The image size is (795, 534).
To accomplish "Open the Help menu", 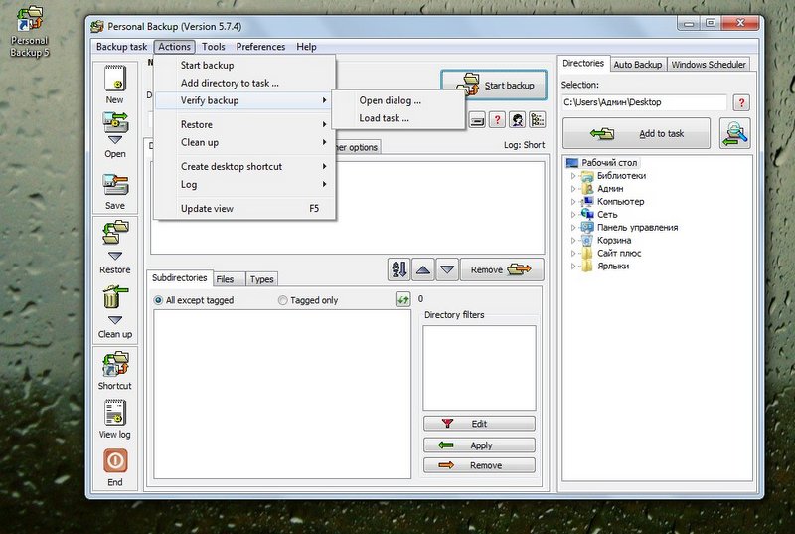I will (306, 47).
